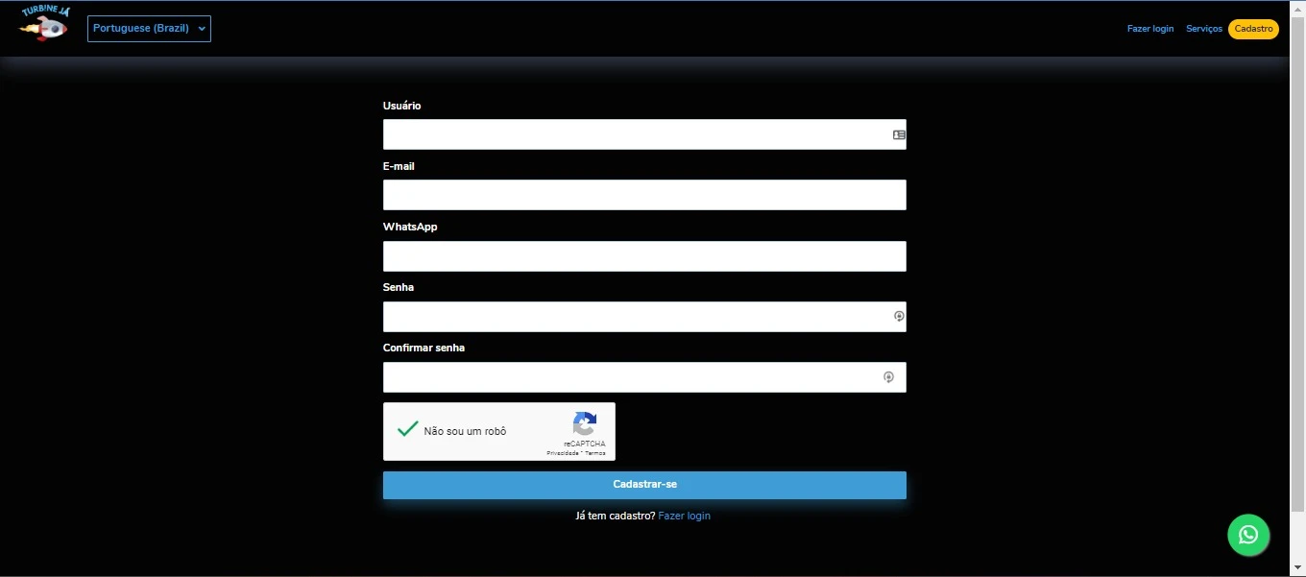Image resolution: width=1306 pixels, height=577 pixels.
Task: Open the reCAPTCHA Termos link
Action: click(595, 453)
